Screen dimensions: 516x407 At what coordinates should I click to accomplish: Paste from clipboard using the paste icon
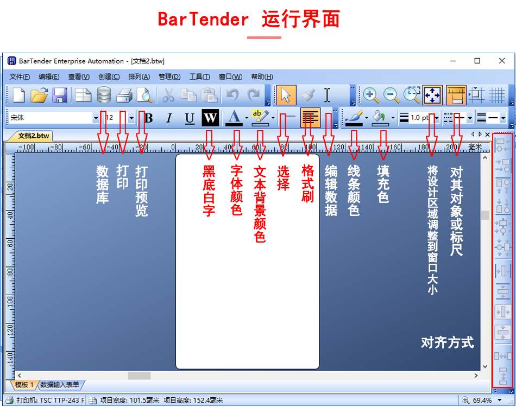(209, 96)
